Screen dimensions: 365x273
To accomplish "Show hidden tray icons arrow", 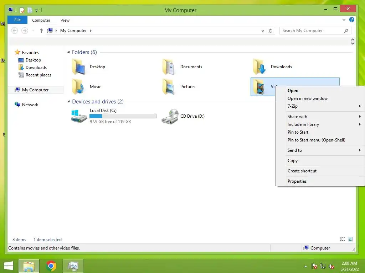I will coord(305,266).
